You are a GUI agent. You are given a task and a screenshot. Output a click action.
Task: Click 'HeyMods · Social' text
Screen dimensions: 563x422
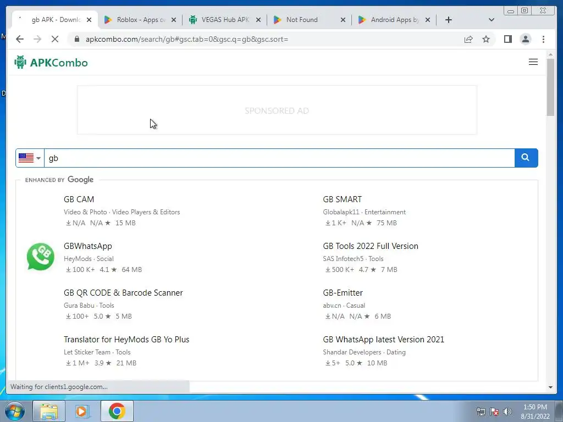(89, 259)
